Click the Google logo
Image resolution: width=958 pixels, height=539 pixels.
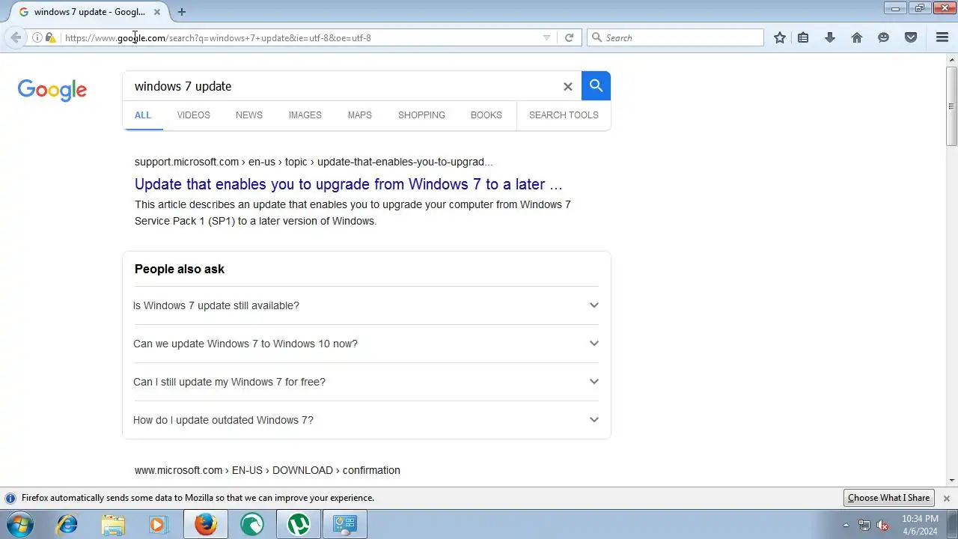pyautogui.click(x=52, y=90)
